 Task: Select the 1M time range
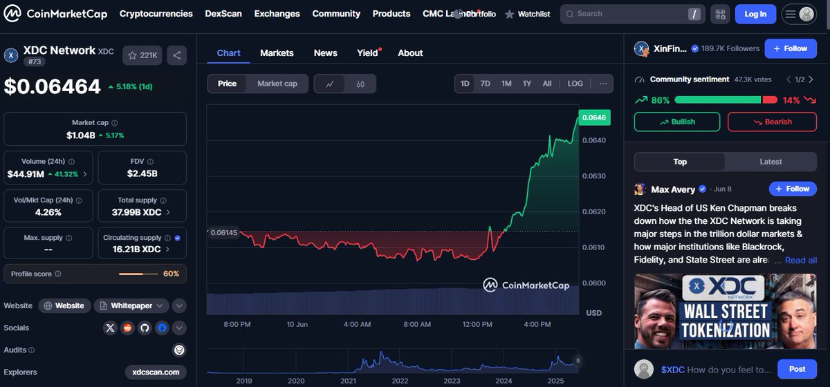pos(506,84)
